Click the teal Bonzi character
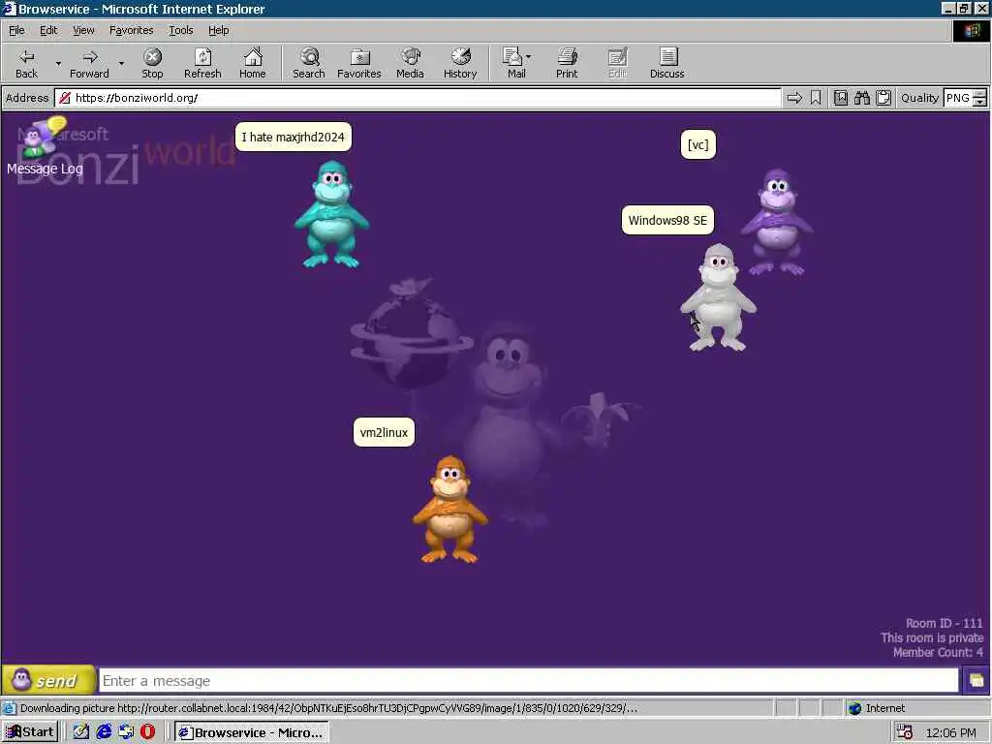992x744 pixels. tap(331, 214)
